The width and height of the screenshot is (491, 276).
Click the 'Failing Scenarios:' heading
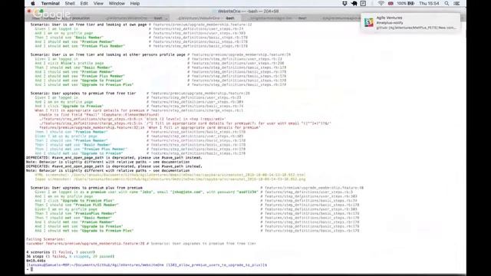point(45,239)
